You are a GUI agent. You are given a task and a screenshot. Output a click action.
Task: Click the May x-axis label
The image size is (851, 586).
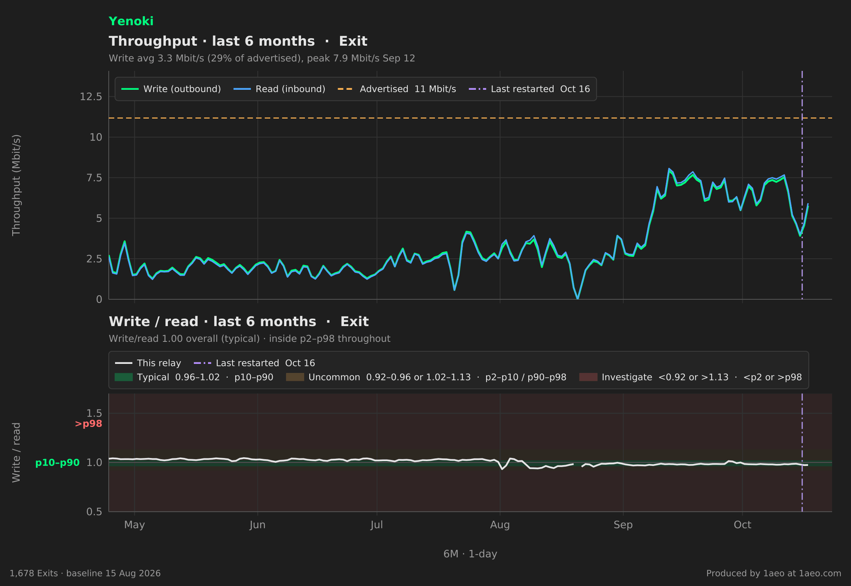134,525
